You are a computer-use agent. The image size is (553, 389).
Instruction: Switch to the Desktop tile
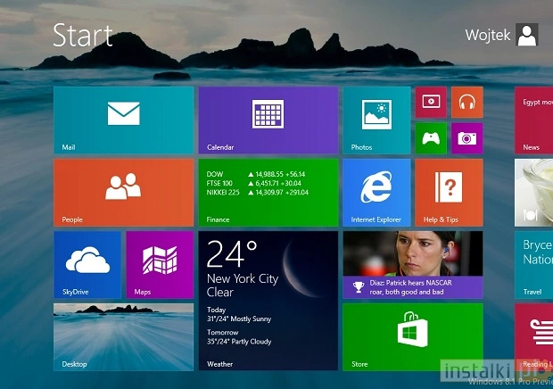(x=123, y=337)
